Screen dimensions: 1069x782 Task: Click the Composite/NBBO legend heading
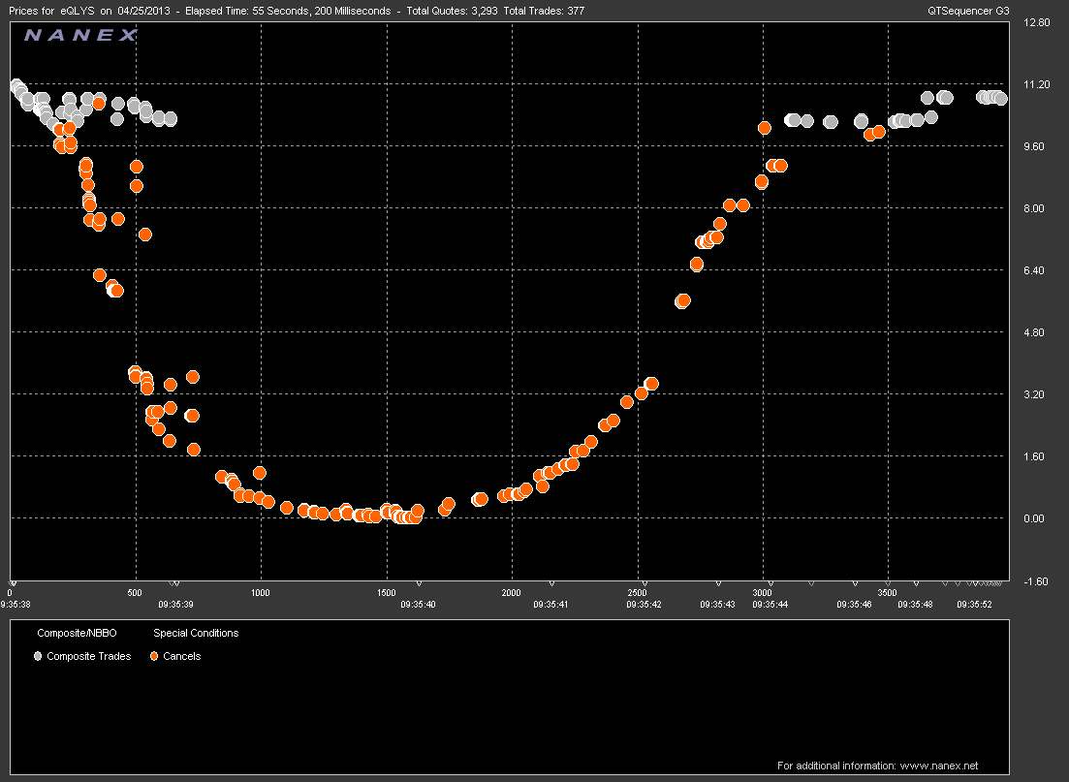pos(77,633)
